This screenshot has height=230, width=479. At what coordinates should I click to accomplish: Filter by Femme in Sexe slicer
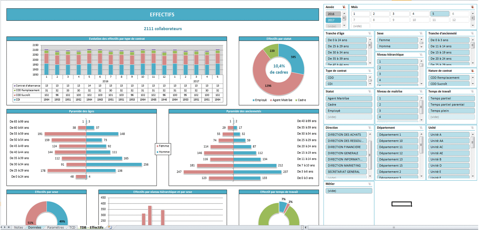398,40
